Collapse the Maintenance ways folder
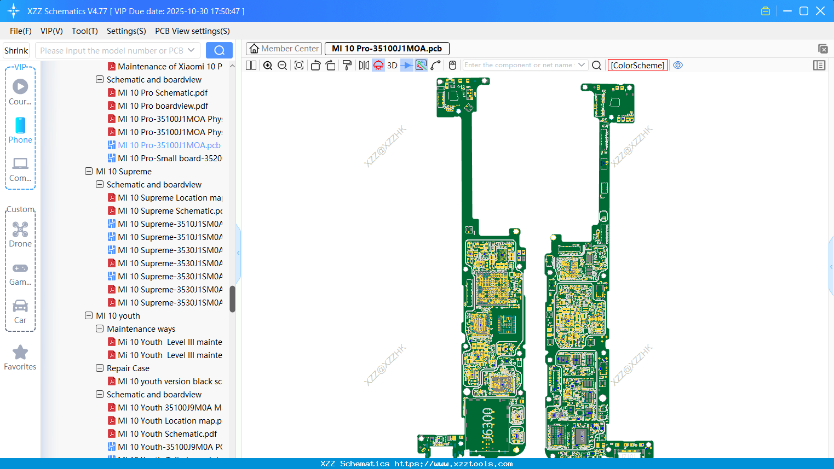This screenshot has width=834, height=469. point(100,329)
